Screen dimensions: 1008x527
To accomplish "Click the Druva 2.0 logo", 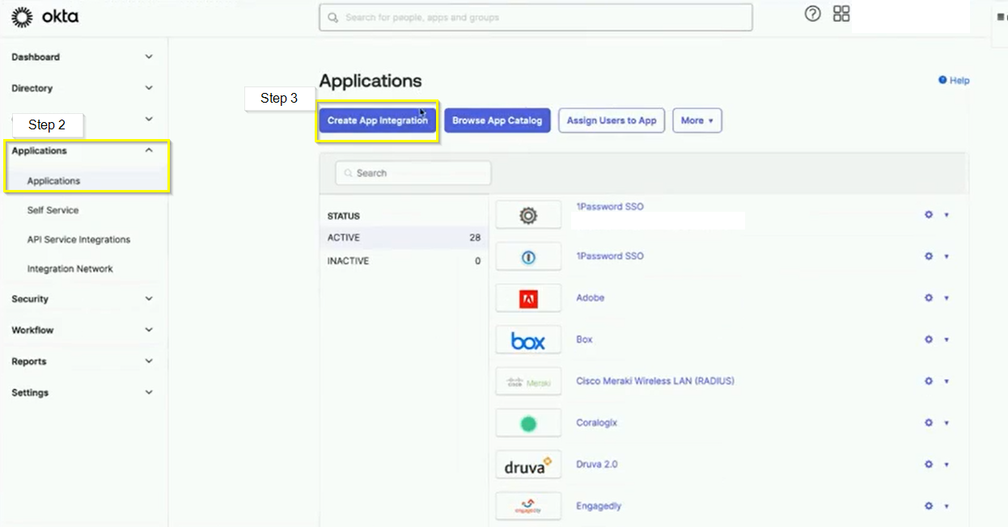I will (528, 465).
